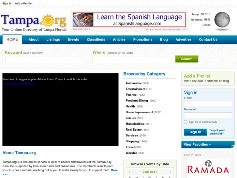Browse the Entertainment category

(136, 89)
